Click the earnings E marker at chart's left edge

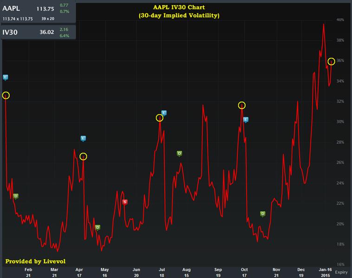coord(6,78)
